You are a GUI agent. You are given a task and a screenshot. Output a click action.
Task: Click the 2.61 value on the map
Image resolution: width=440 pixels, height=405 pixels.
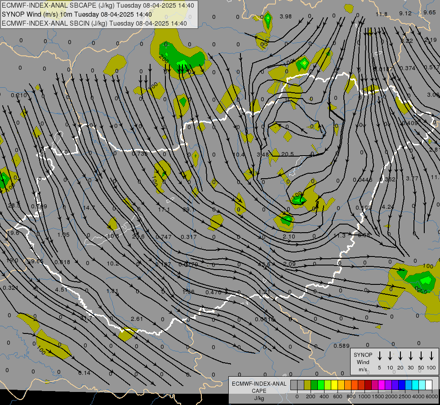(x=137, y=319)
